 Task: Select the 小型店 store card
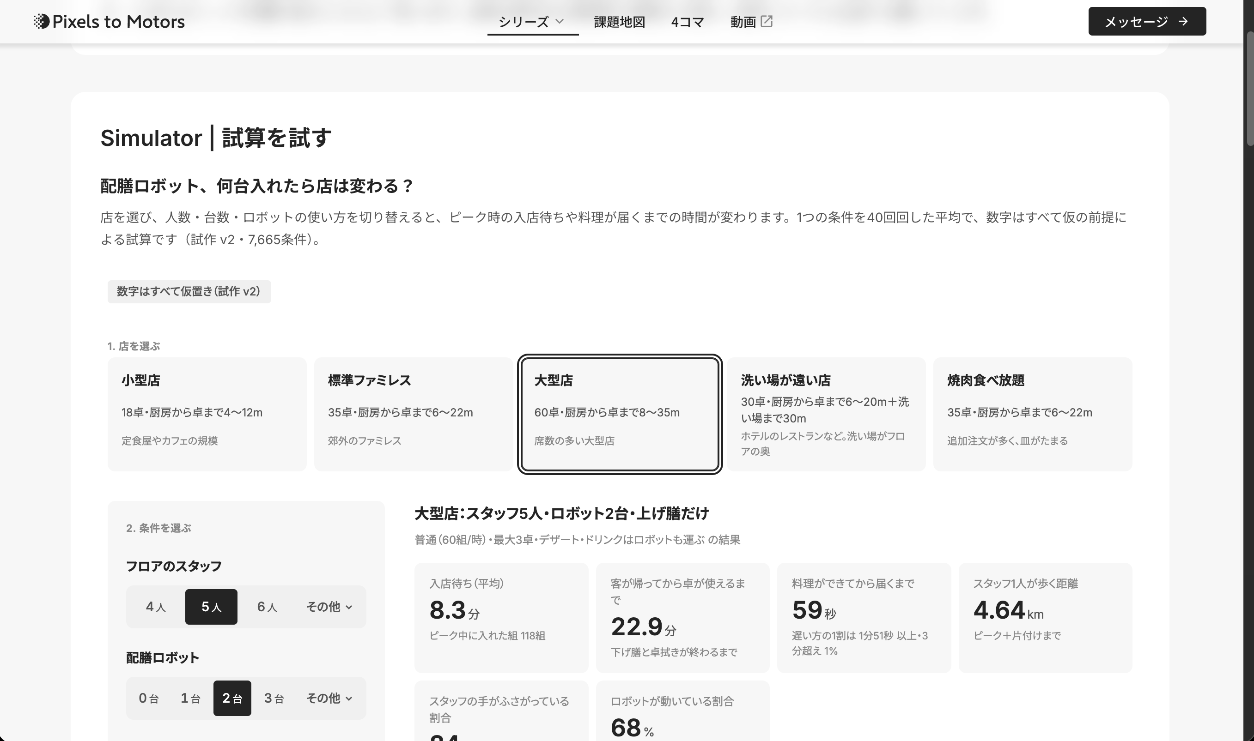[x=207, y=414]
